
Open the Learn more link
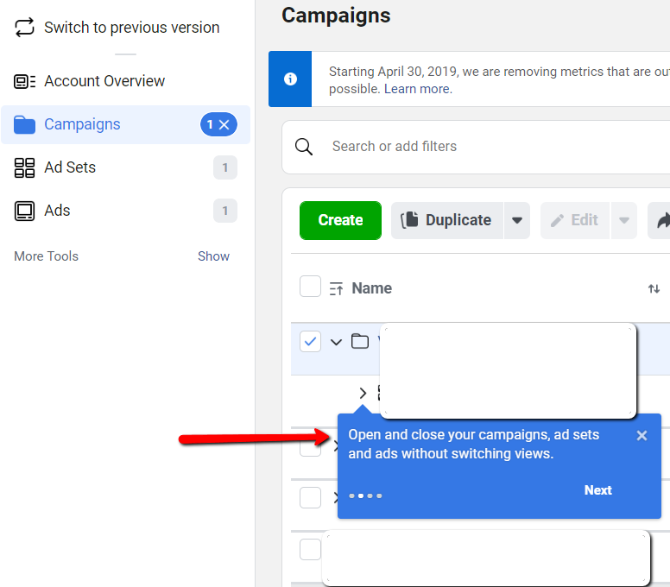pos(418,89)
